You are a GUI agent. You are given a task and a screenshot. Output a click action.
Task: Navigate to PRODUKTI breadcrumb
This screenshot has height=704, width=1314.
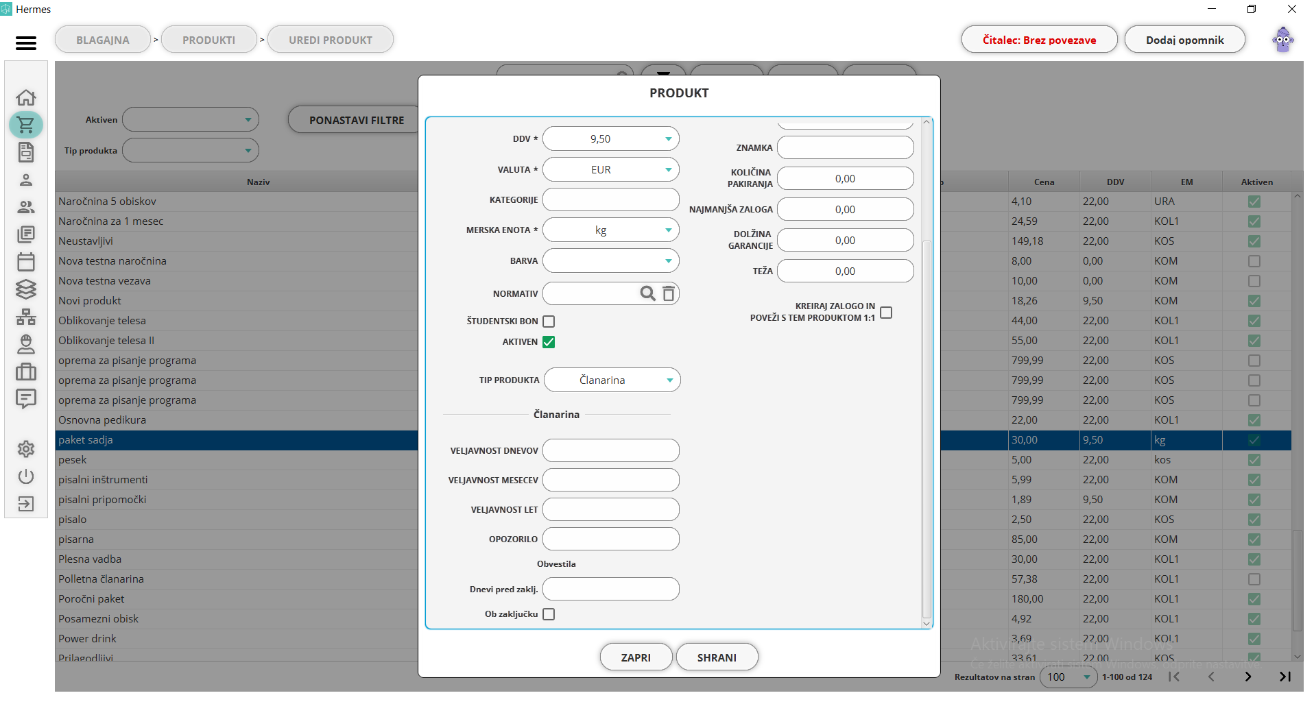point(208,40)
